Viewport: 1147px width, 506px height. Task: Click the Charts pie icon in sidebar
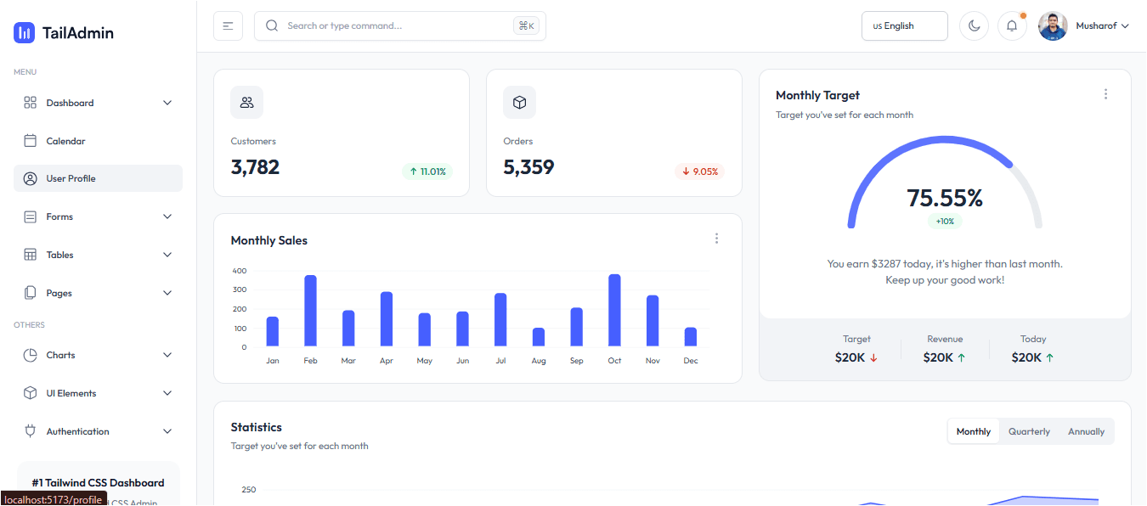click(30, 355)
